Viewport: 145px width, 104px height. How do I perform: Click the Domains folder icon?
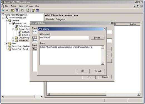[10, 20]
